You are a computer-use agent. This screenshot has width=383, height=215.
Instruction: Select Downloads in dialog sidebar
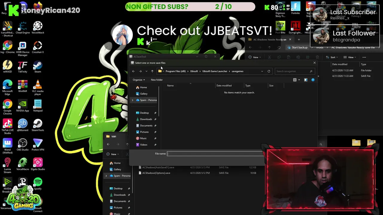[x=146, y=119]
